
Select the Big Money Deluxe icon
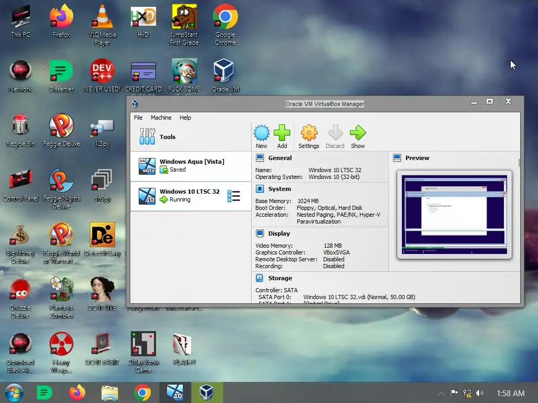[x=20, y=243]
